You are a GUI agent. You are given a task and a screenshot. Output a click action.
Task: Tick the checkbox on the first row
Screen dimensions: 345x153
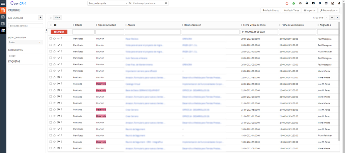pyautogui.click(x=51, y=39)
